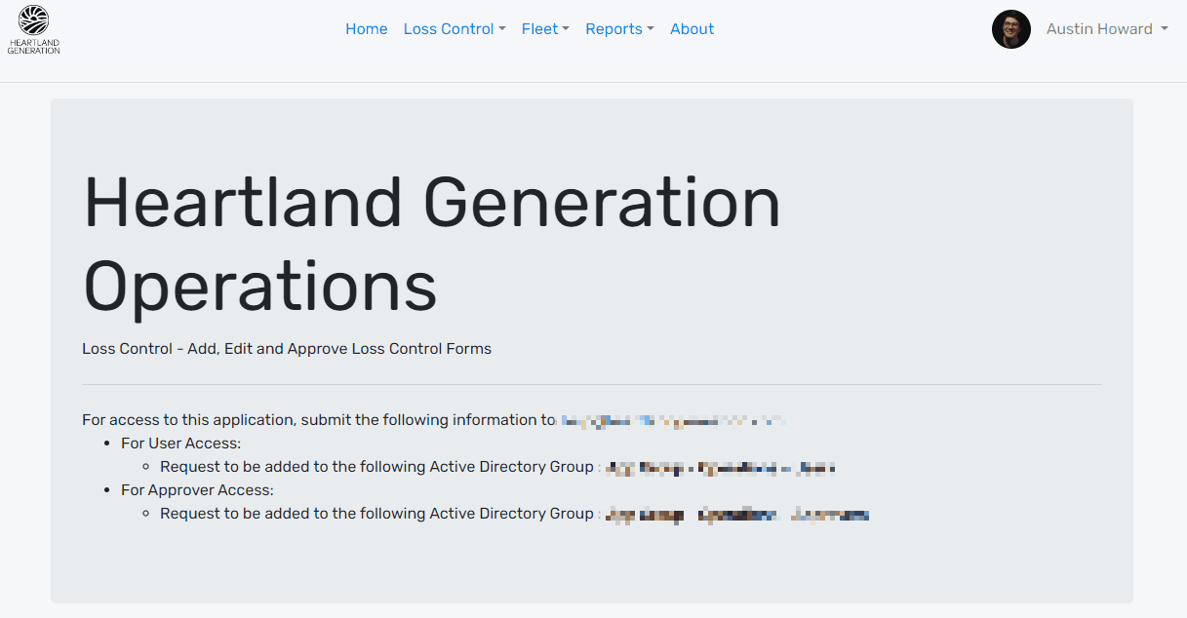Click the Loss Control forms subtitle text
1187x618 pixels.
pos(287,349)
